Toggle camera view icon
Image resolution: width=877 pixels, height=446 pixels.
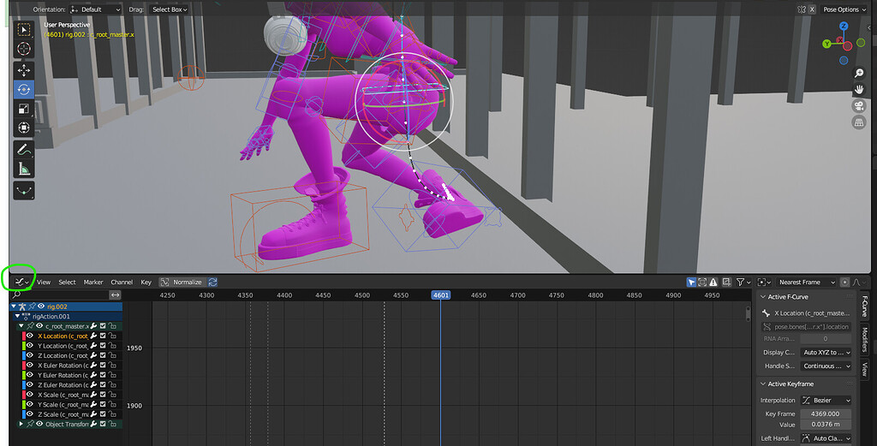point(859,105)
